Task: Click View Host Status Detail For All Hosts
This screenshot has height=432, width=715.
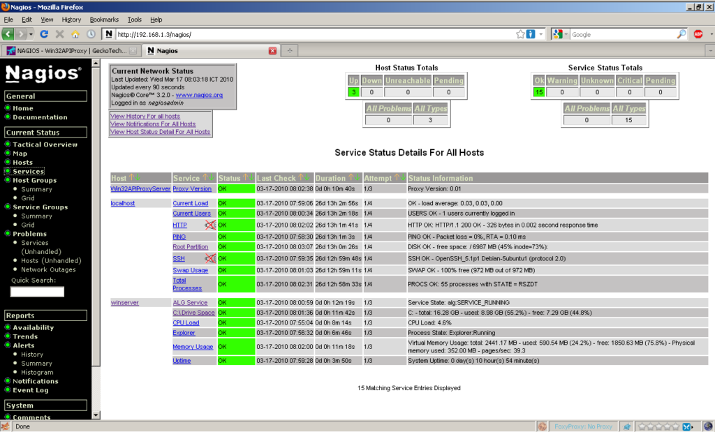Action: pyautogui.click(x=160, y=132)
